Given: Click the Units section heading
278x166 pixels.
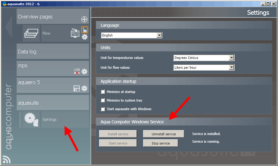Looking at the screenshot, I should (105, 48).
